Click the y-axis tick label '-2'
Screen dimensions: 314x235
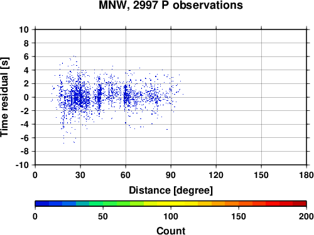click(x=24, y=111)
